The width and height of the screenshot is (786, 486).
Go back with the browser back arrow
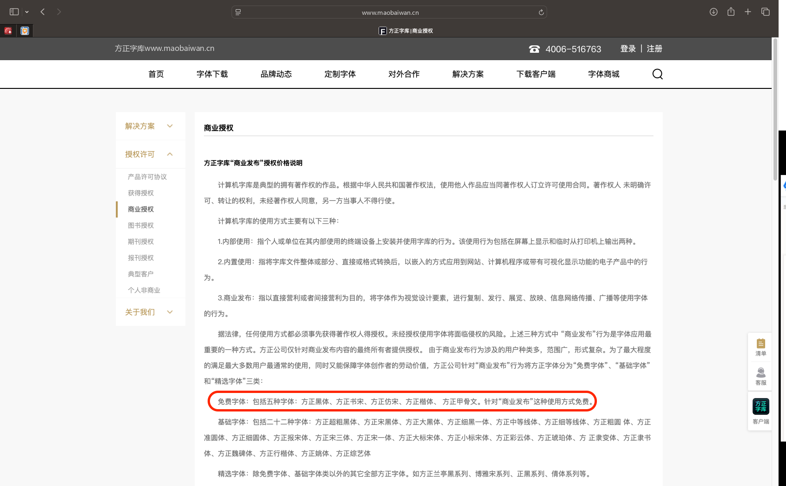(43, 12)
